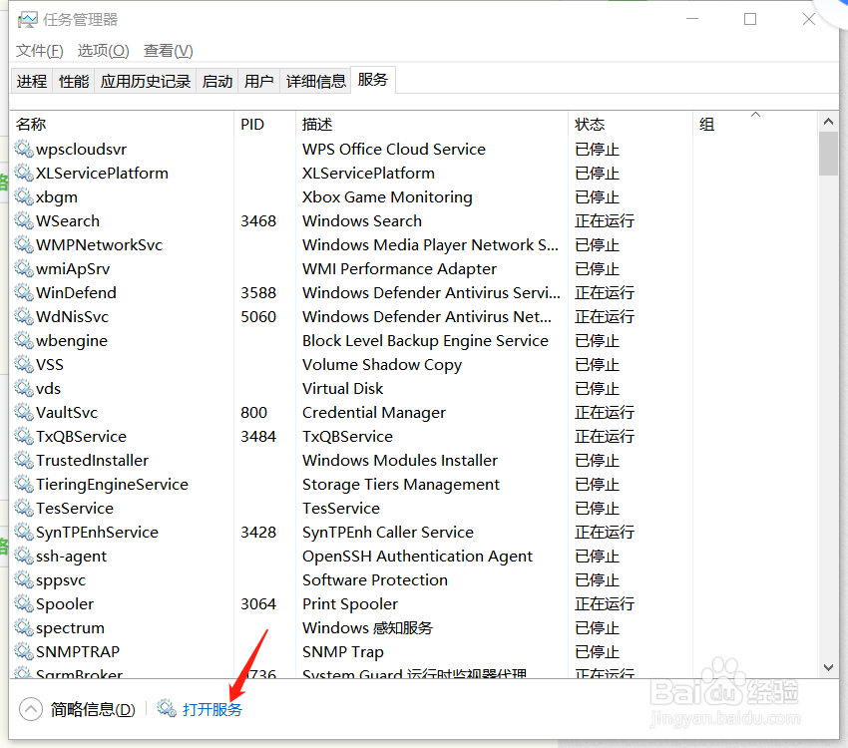Select the 'Virtual Disk' description
Image resolution: width=848 pixels, height=748 pixels.
click(342, 388)
